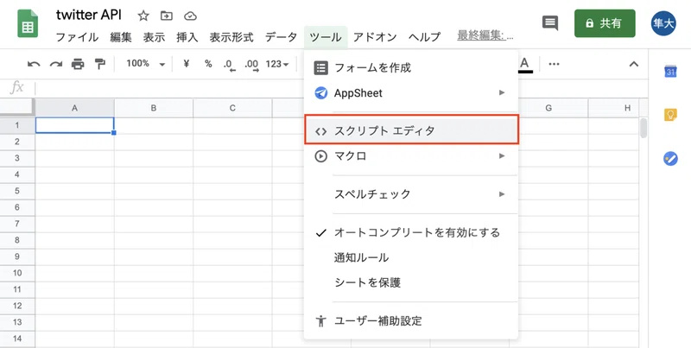Expand the マクロ submenu

point(411,156)
